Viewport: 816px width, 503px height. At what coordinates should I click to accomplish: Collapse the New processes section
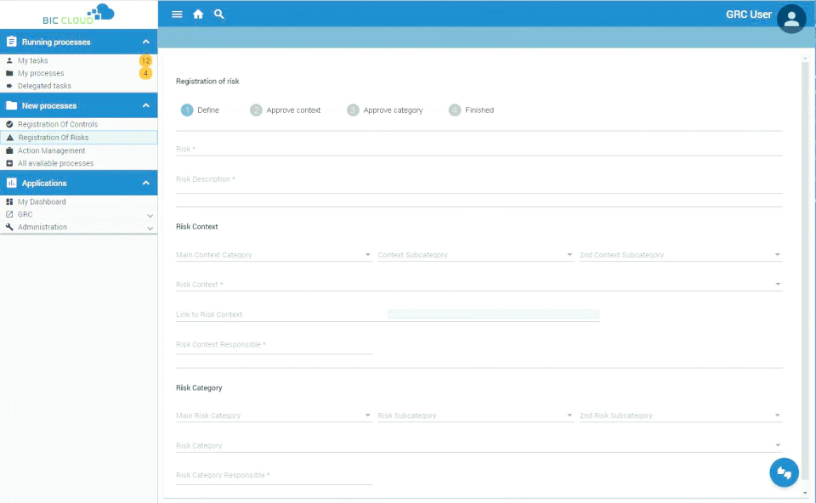(145, 105)
